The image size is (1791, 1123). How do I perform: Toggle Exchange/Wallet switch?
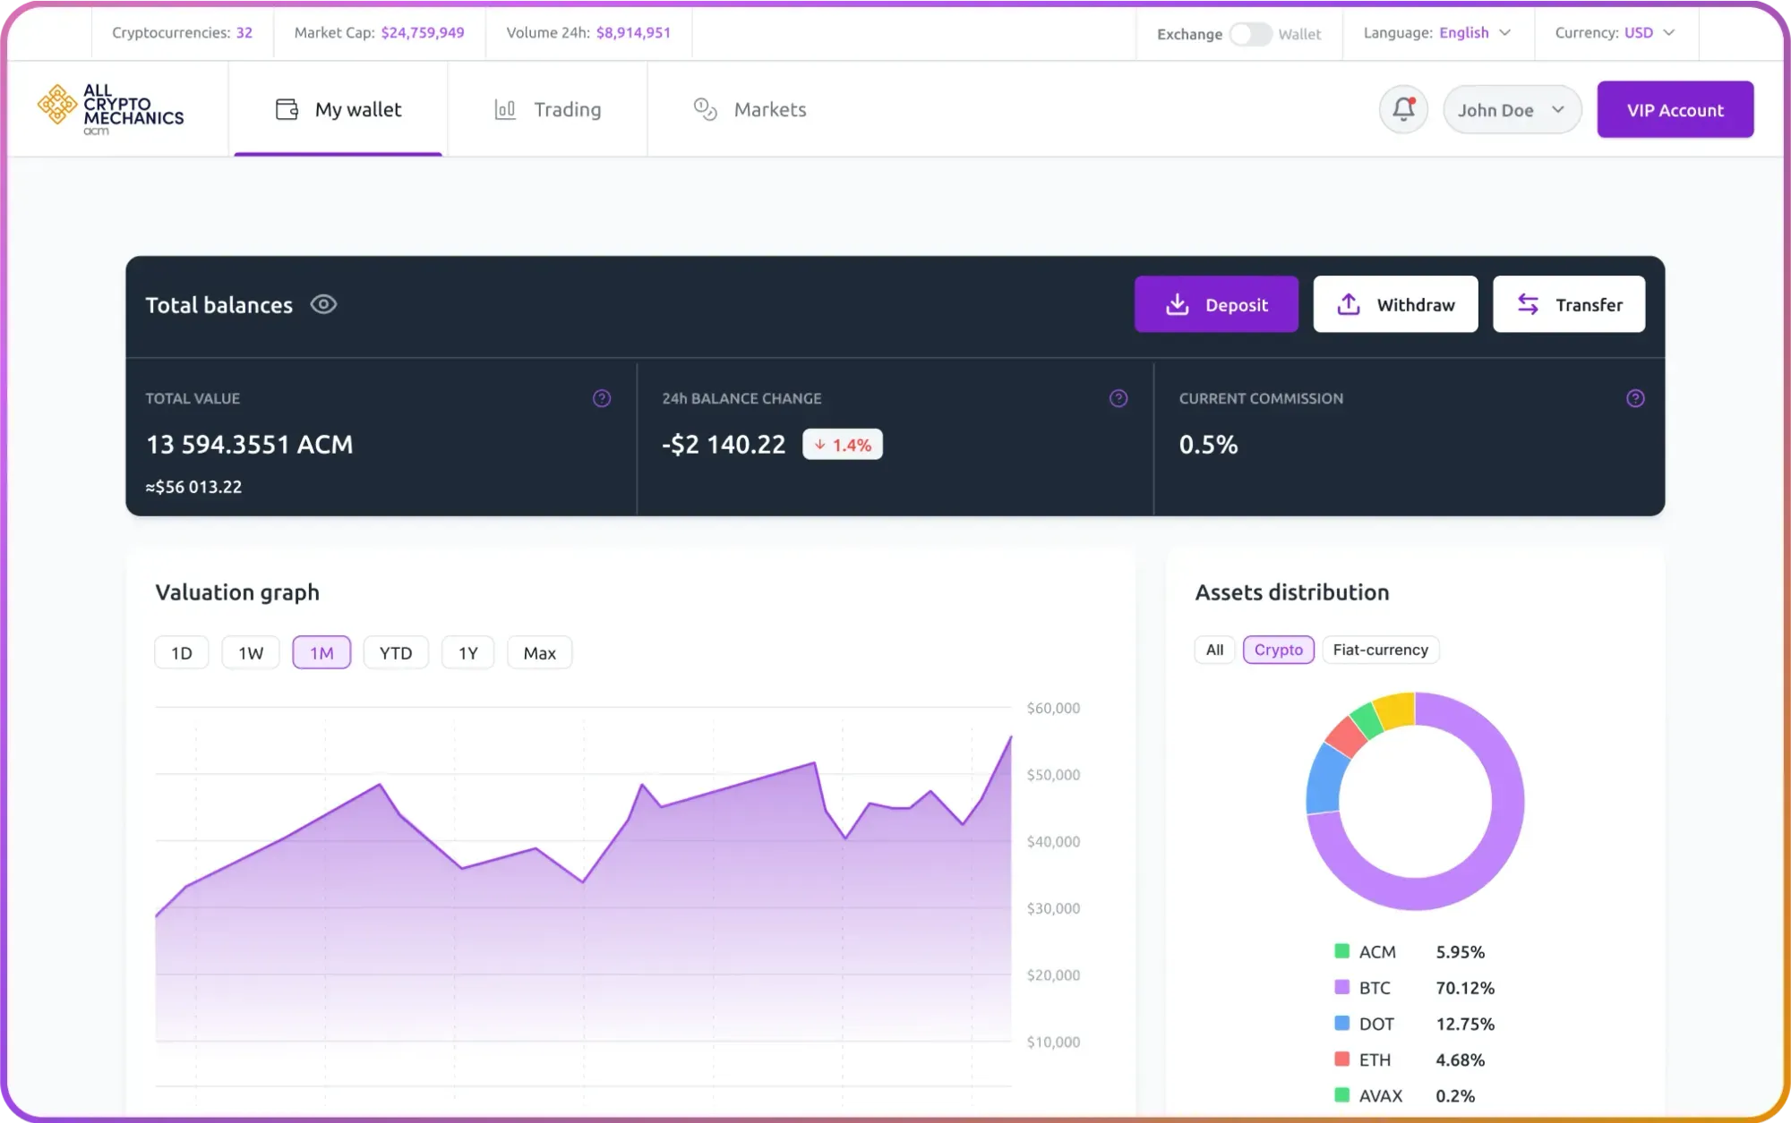[1250, 34]
